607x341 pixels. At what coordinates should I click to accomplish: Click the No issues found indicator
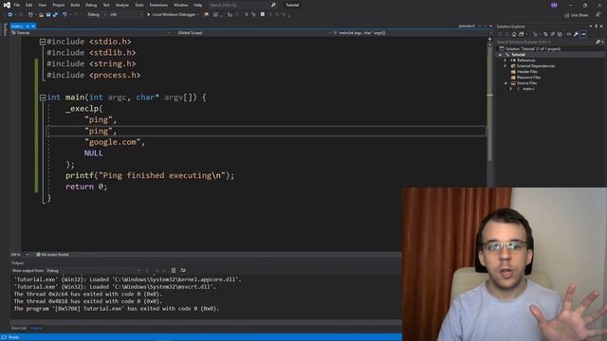(53, 255)
